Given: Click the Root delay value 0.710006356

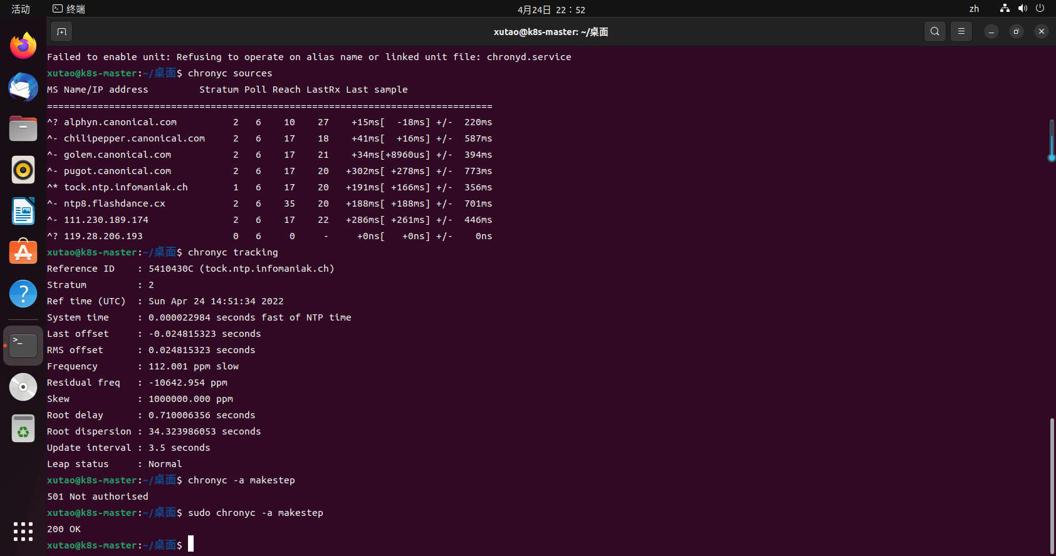Looking at the screenshot, I should point(179,415).
